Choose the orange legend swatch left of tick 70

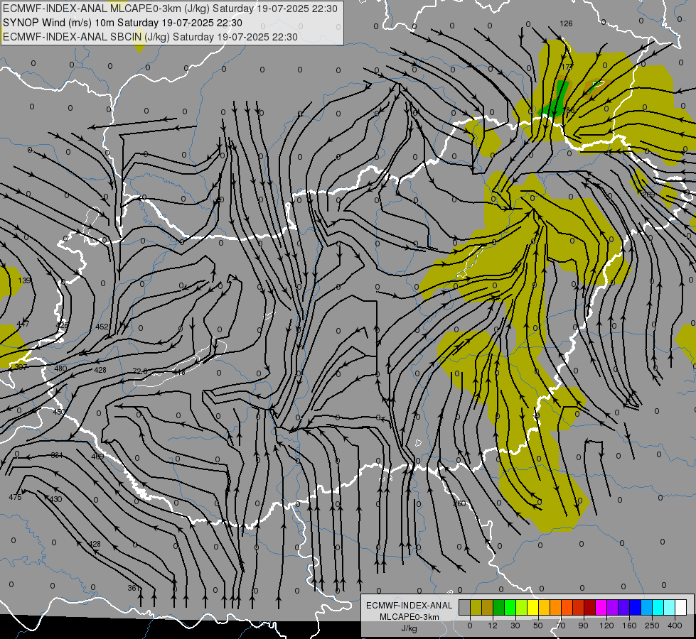coord(556,607)
